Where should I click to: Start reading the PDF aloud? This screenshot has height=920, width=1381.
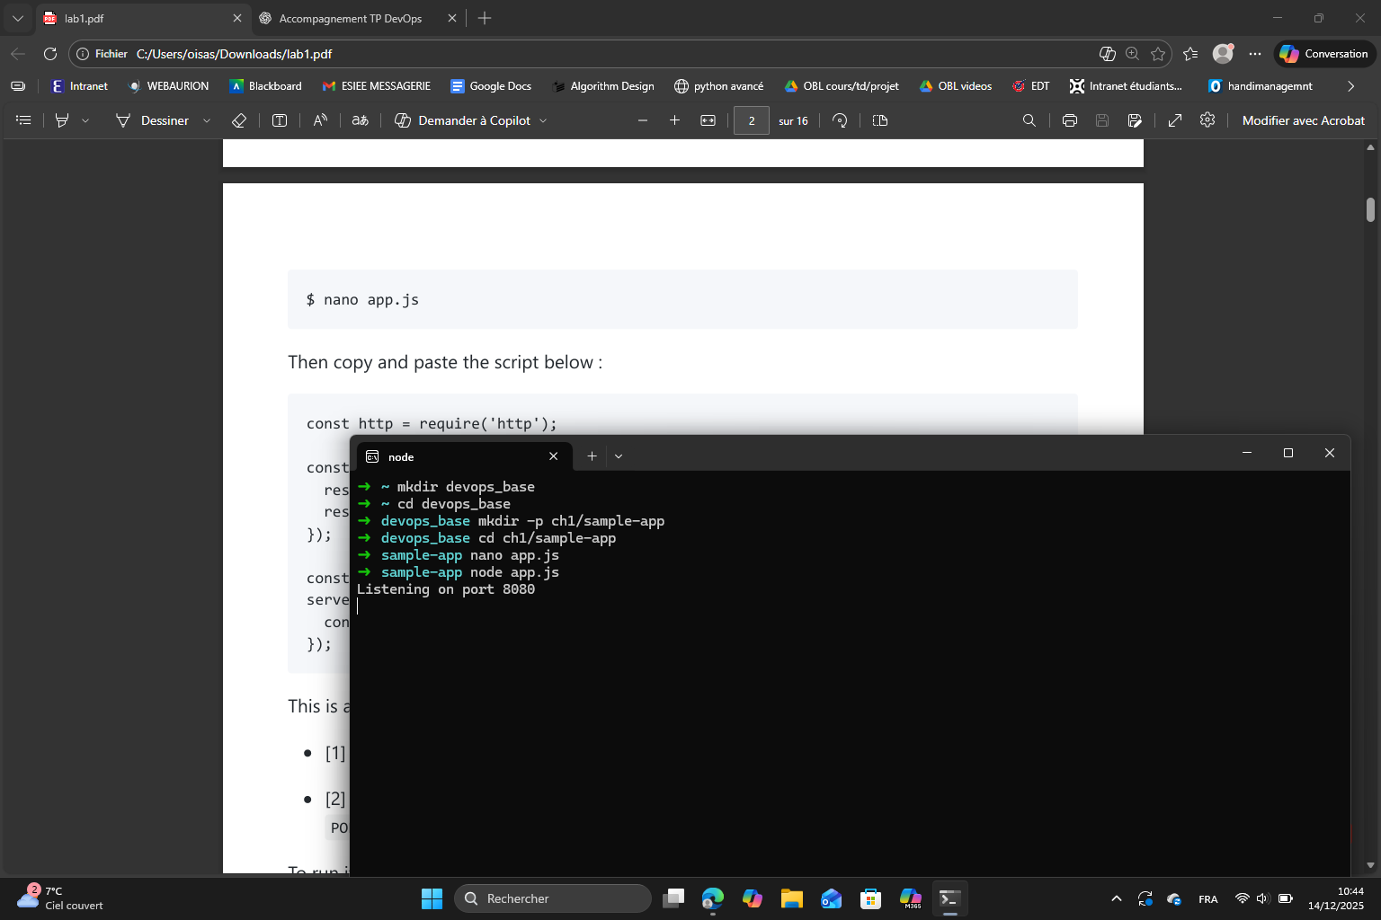(x=319, y=119)
